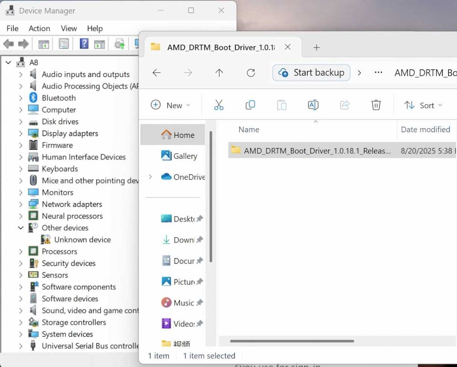Click the Forward arrow in Device Manager toolbar
The width and height of the screenshot is (457, 367).
[23, 44]
